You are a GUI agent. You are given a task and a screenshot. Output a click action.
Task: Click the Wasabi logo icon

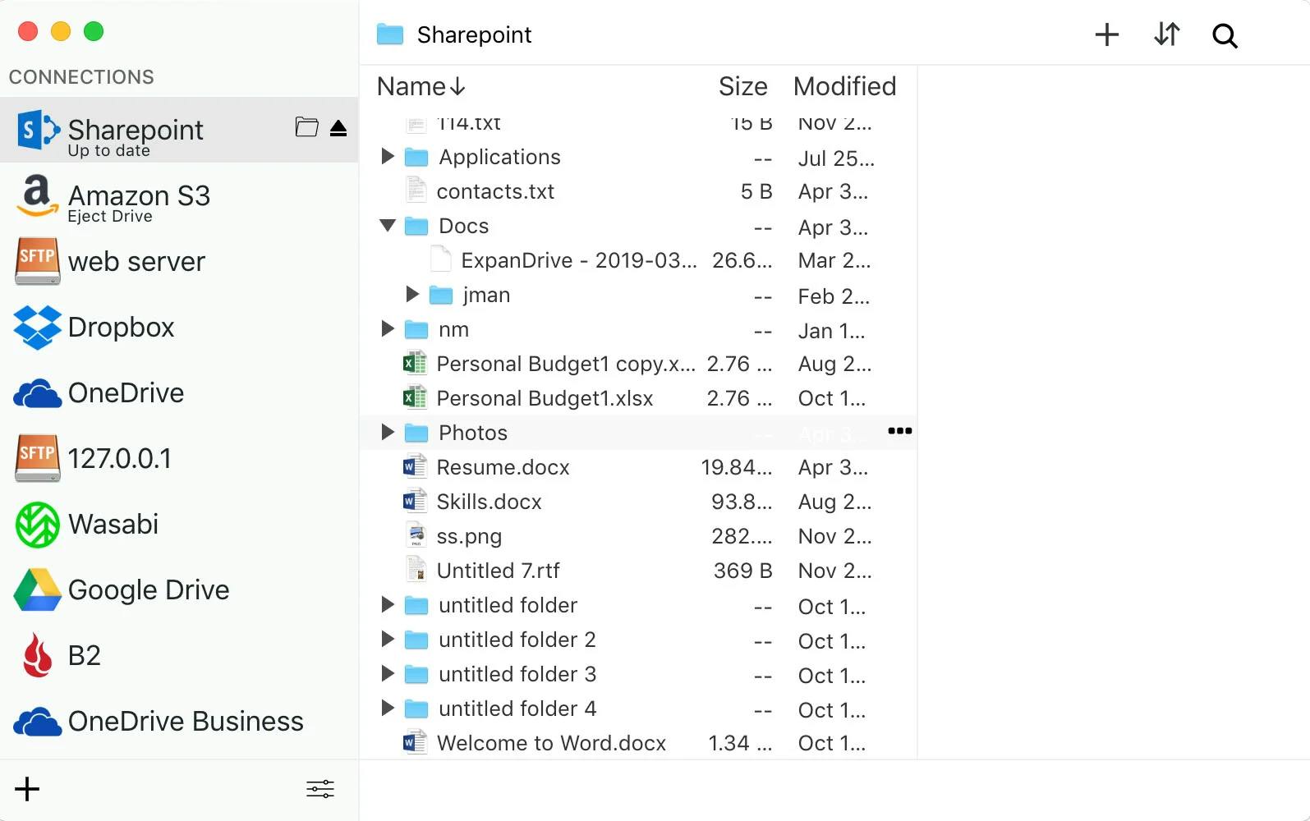point(37,525)
